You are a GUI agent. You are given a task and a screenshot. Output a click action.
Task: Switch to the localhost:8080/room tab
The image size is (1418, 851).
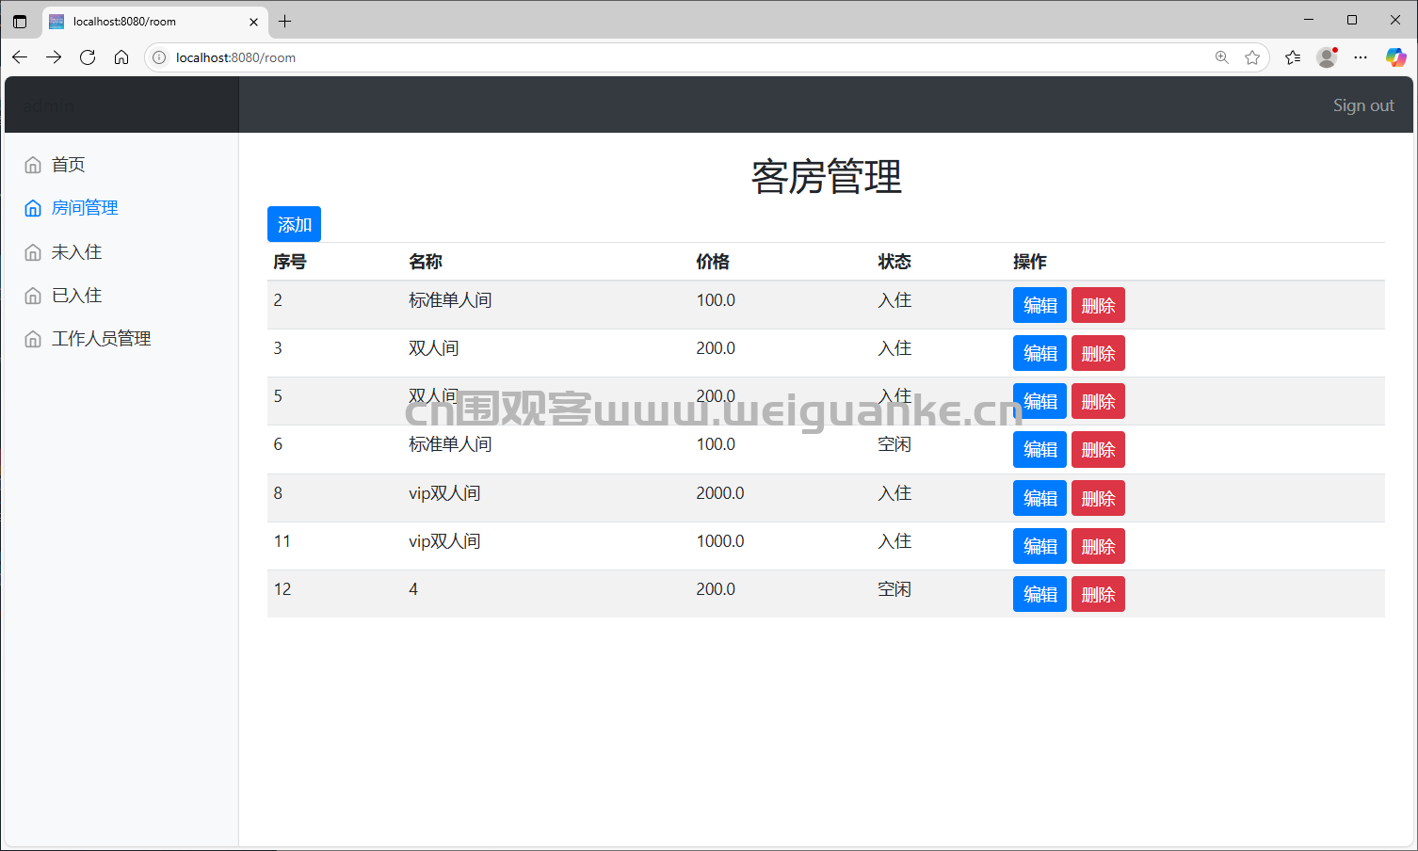[155, 22]
